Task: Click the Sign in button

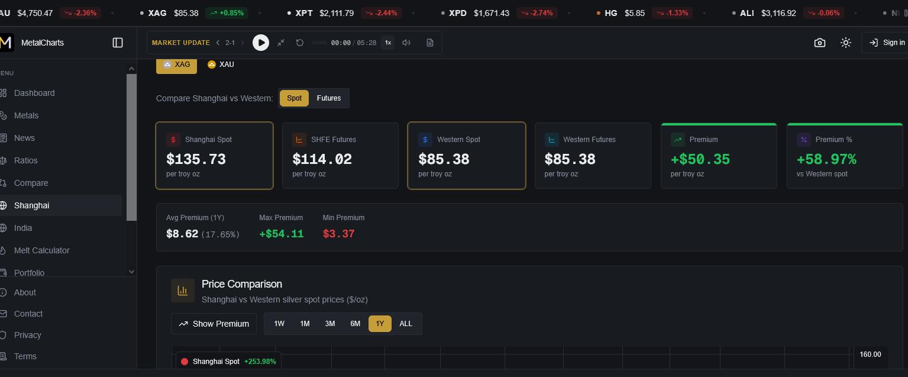Action: [x=887, y=43]
